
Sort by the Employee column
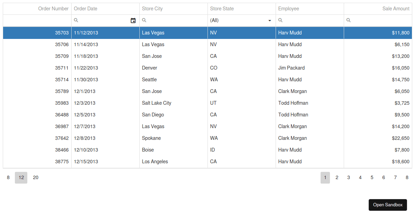[x=289, y=9]
